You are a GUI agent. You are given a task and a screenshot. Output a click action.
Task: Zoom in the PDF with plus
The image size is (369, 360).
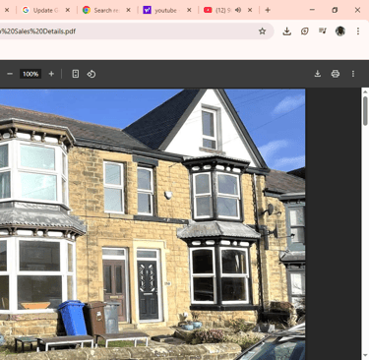pyautogui.click(x=51, y=74)
